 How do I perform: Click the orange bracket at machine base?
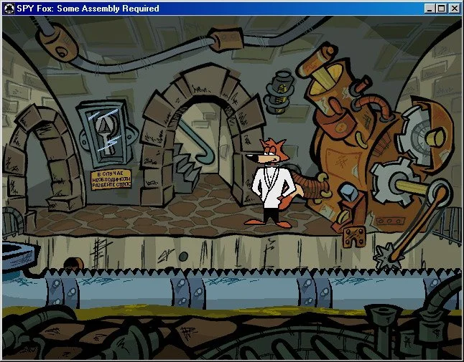pos(354,236)
